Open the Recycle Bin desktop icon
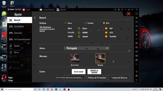 (x=4, y=4)
